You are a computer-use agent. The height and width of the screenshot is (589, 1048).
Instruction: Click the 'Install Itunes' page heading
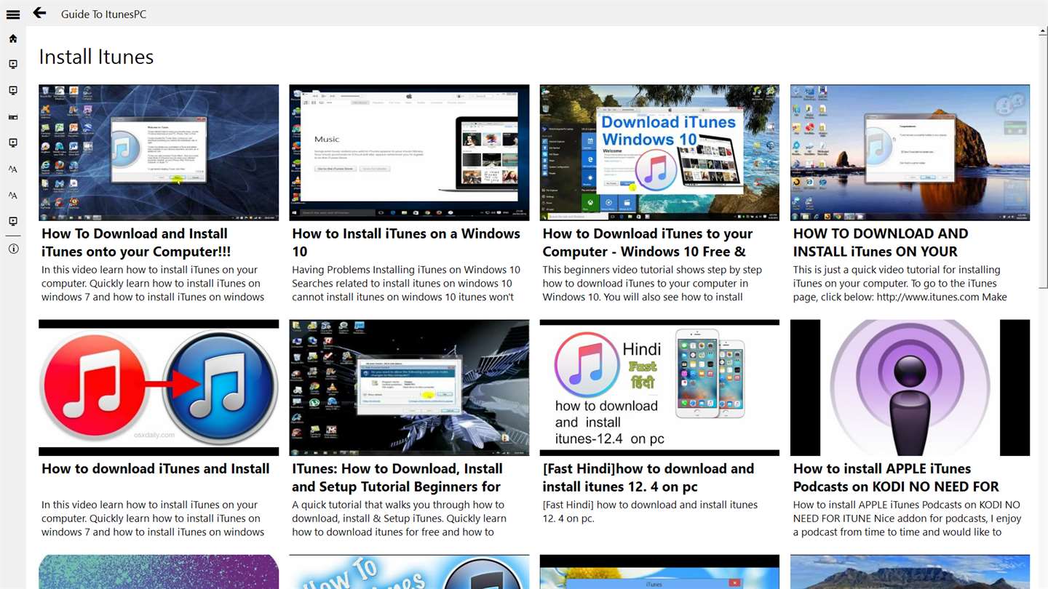click(x=96, y=57)
